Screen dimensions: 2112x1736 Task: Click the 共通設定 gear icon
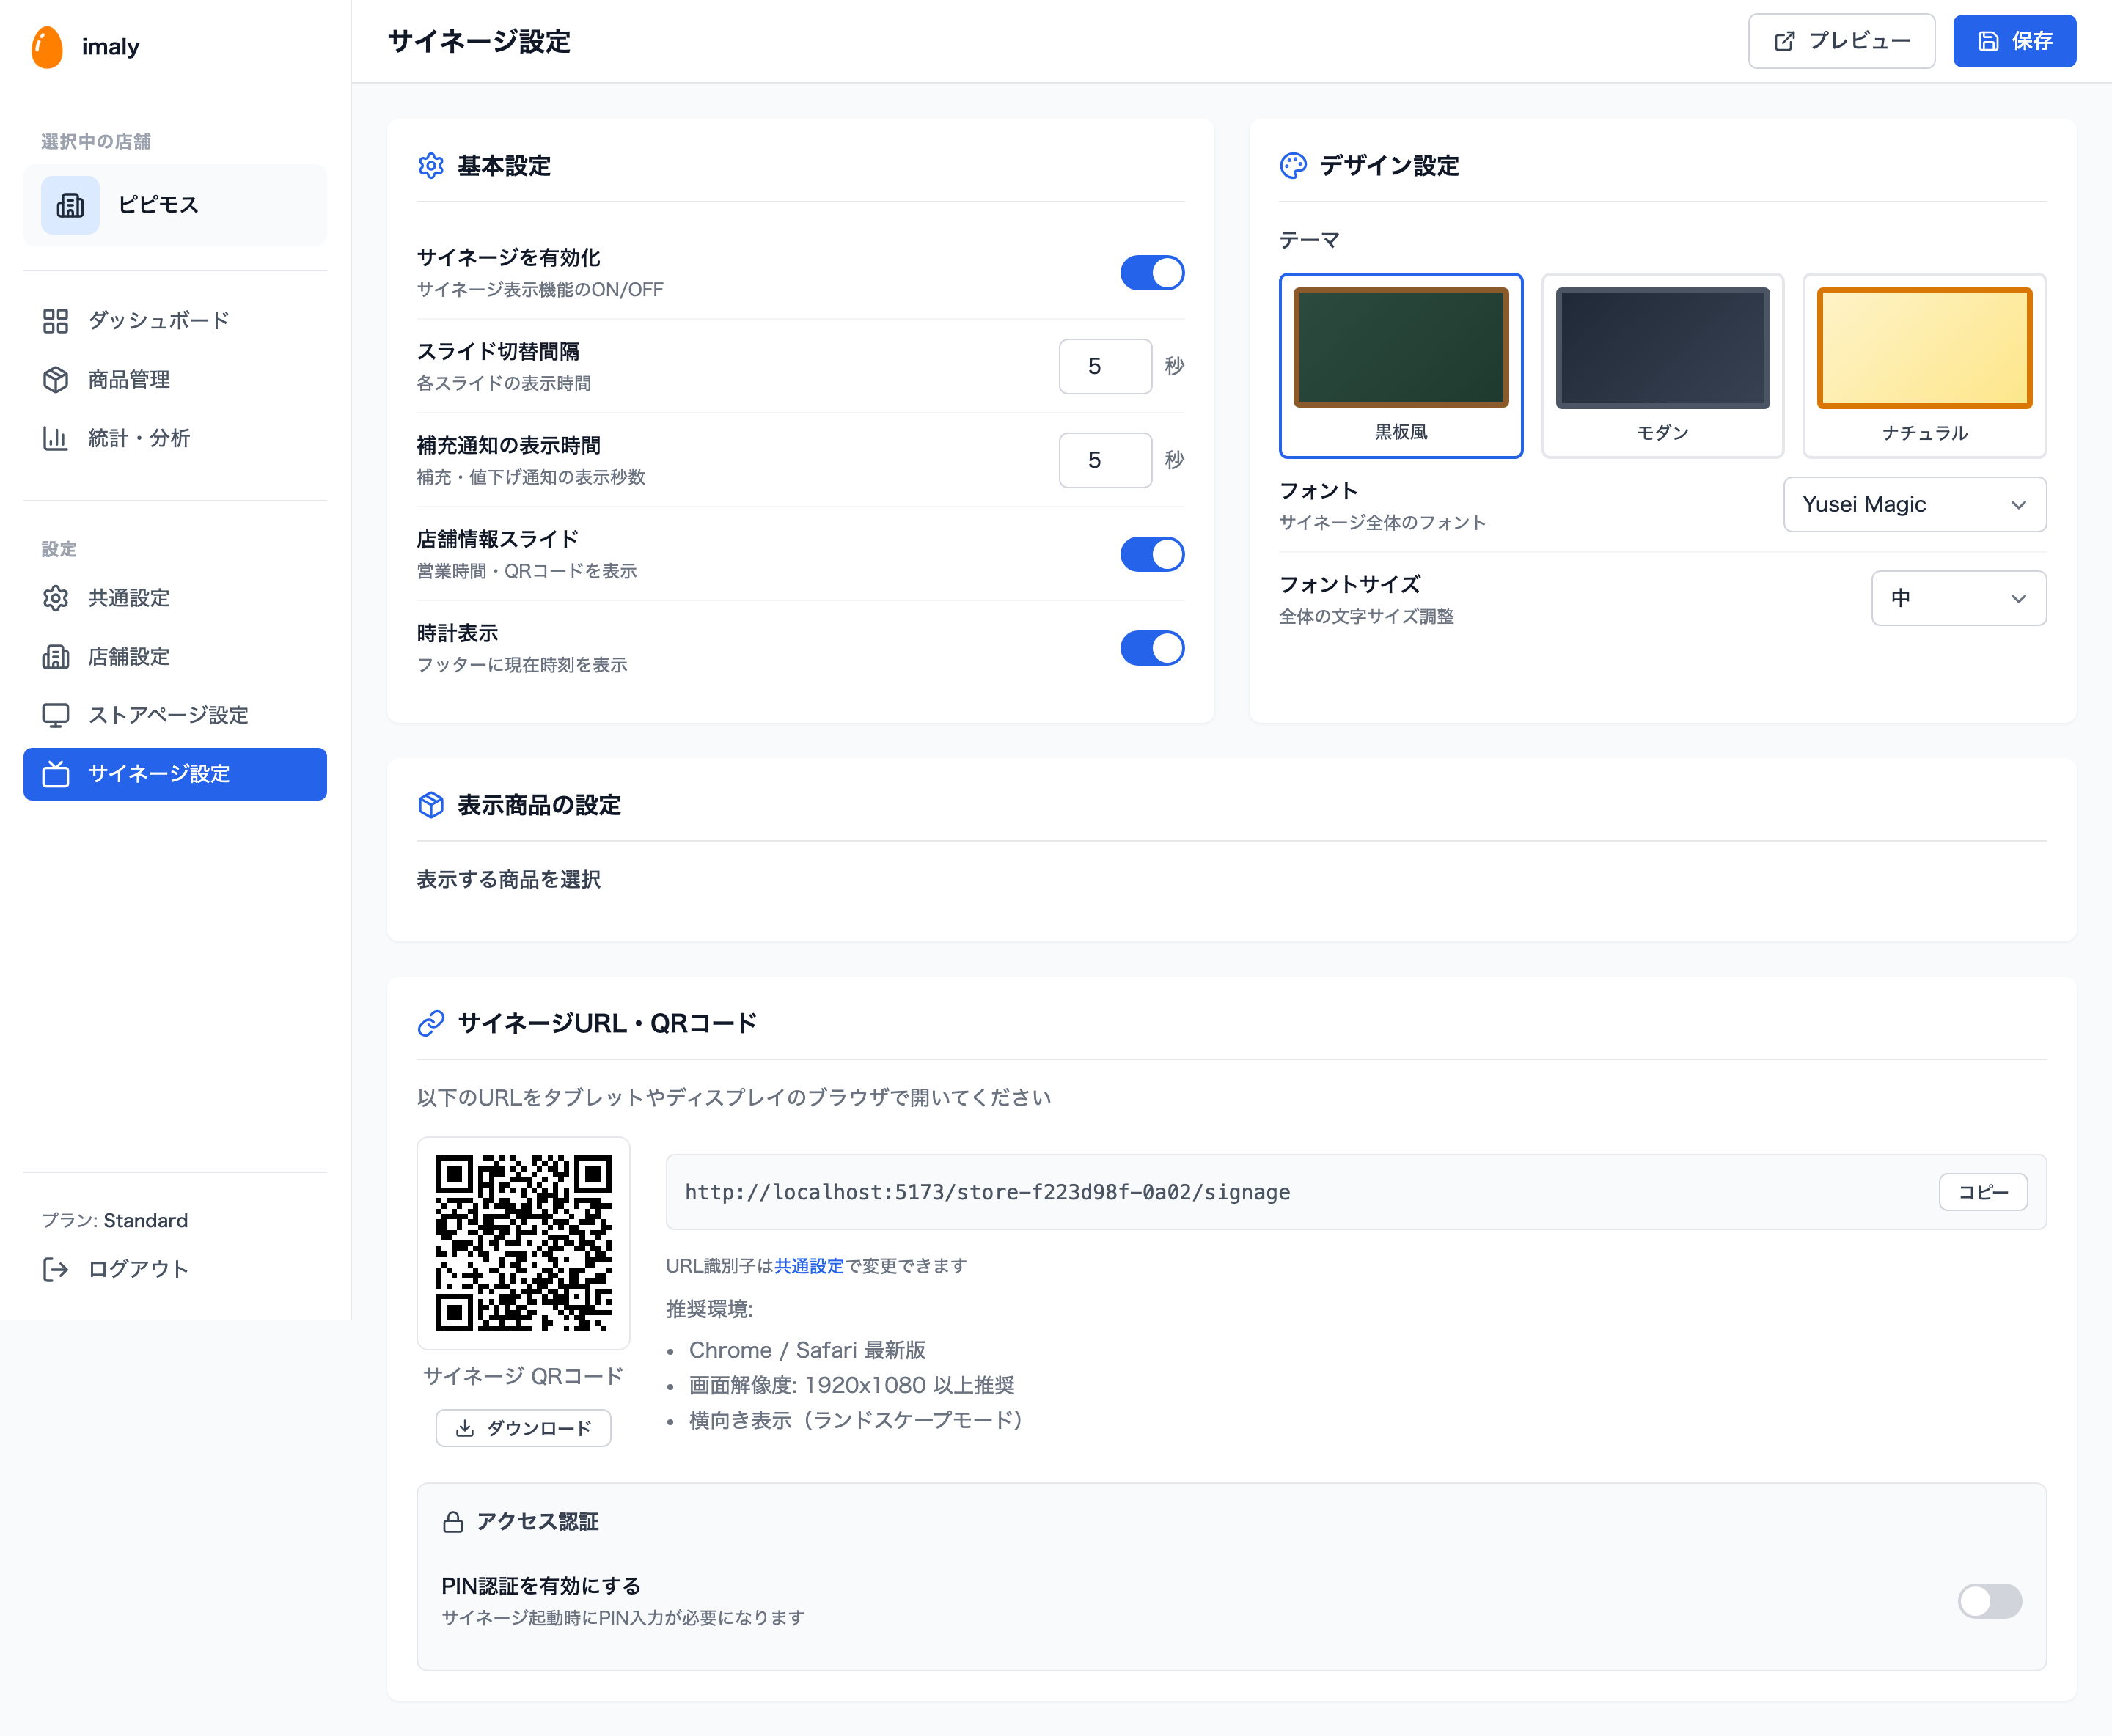[56, 598]
